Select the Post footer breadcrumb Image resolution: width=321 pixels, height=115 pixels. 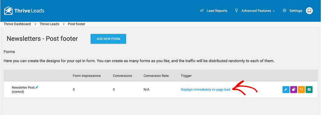pyautogui.click(x=76, y=24)
